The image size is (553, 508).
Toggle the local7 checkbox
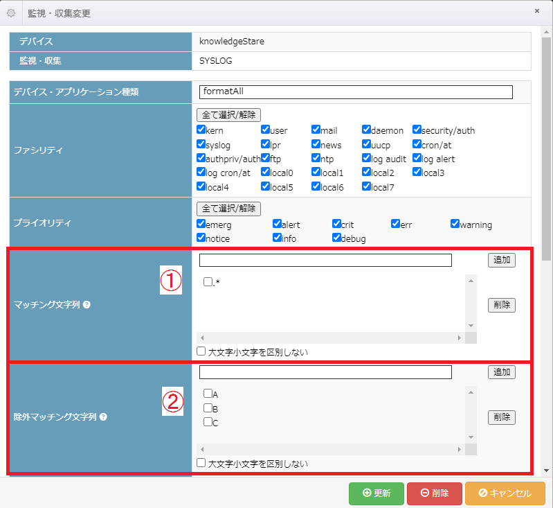(366, 186)
